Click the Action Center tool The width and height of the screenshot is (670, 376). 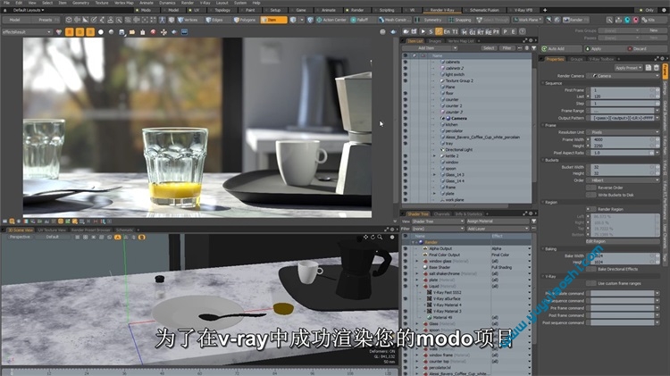tap(331, 20)
